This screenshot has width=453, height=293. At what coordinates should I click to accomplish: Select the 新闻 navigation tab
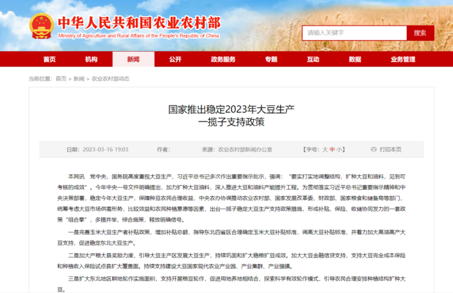pos(133,59)
